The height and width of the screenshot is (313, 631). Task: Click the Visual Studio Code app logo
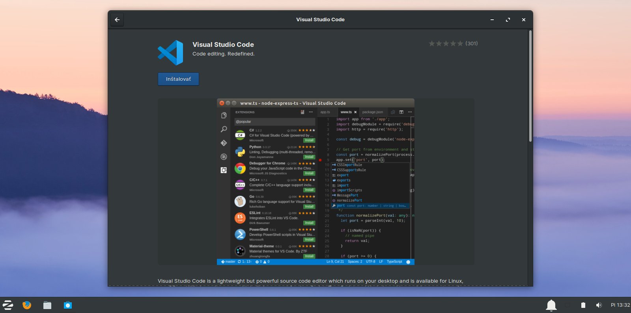click(170, 53)
